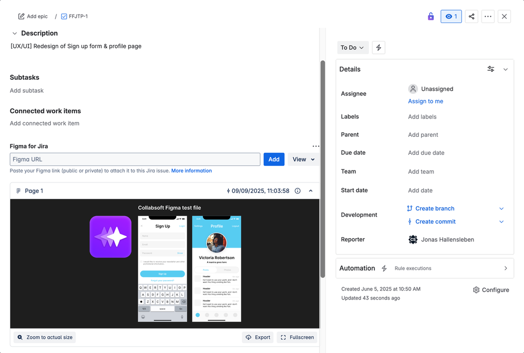Click the lightning bolt automation icon
The image size is (524, 353).
point(379,48)
